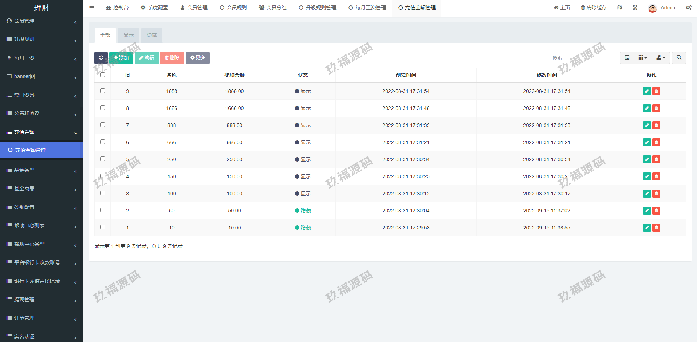Open the export data dropdown
The image size is (697, 342).
[x=661, y=58]
